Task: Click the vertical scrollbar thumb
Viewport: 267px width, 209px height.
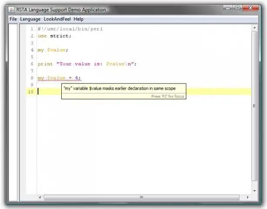Action: [x=254, y=106]
